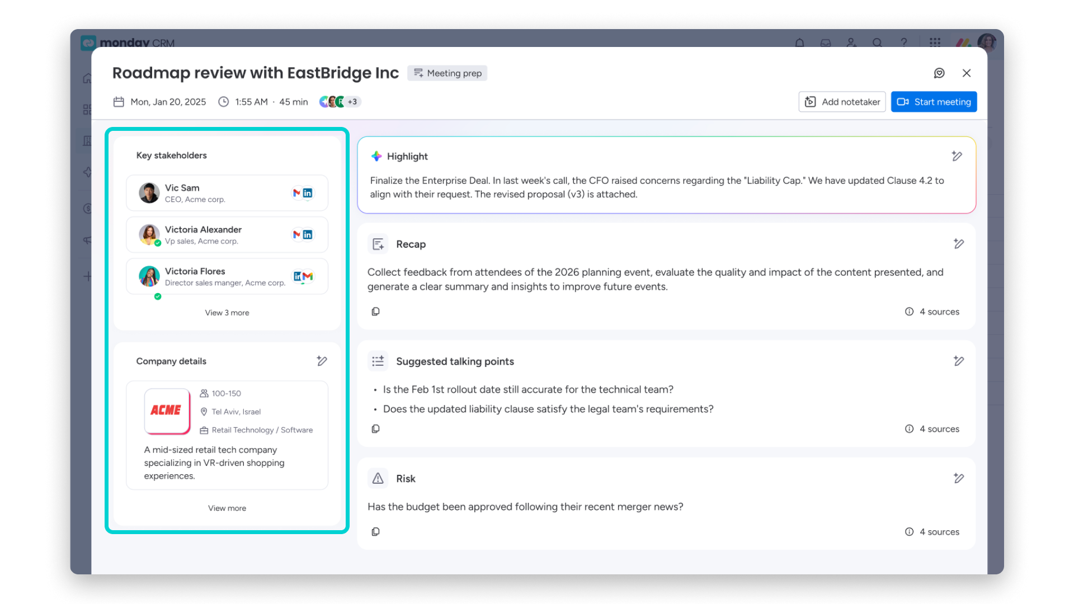Image resolution: width=1074 pixels, height=604 pixels.
Task: Click the 'Victoria Flores' stakeholder name
Action: [195, 271]
